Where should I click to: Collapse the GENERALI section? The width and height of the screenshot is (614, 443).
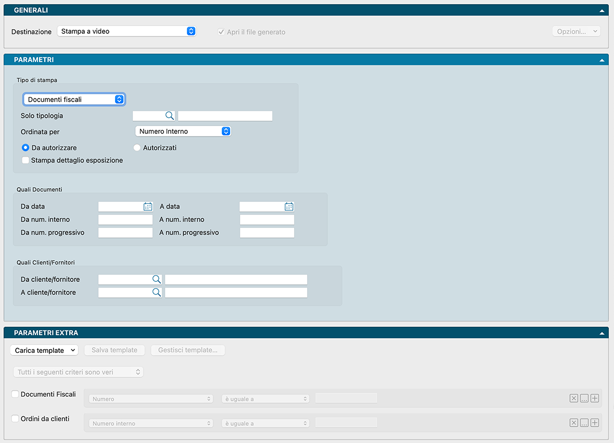click(602, 10)
